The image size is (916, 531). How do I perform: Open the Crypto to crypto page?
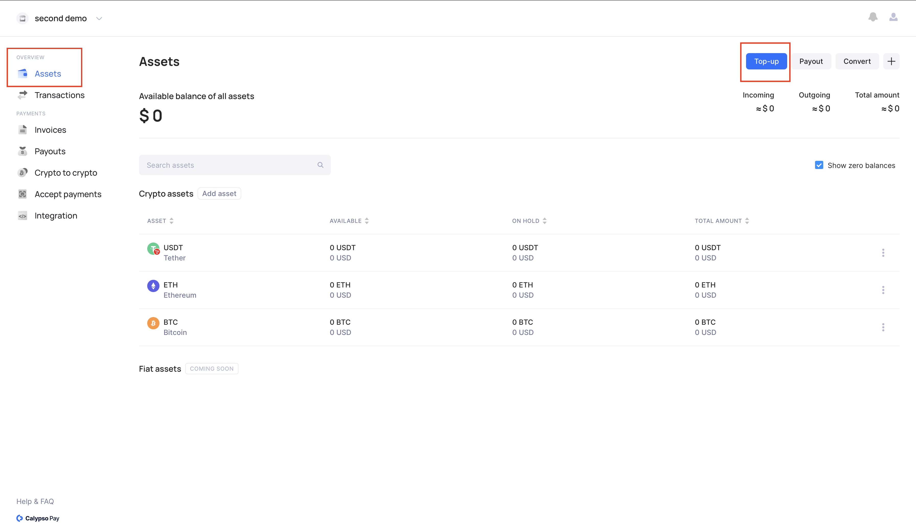pyautogui.click(x=66, y=173)
